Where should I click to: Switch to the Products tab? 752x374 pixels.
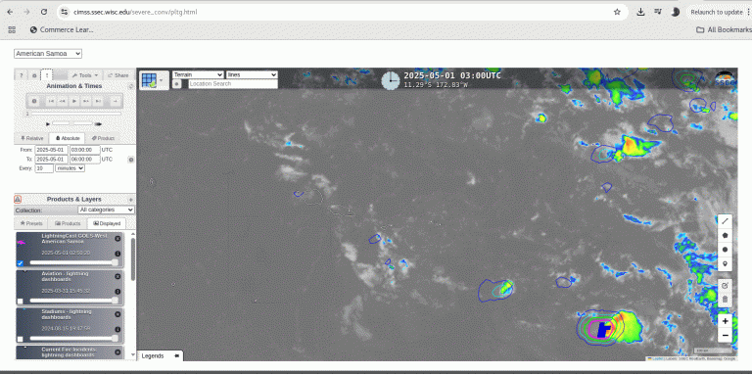[x=68, y=223]
